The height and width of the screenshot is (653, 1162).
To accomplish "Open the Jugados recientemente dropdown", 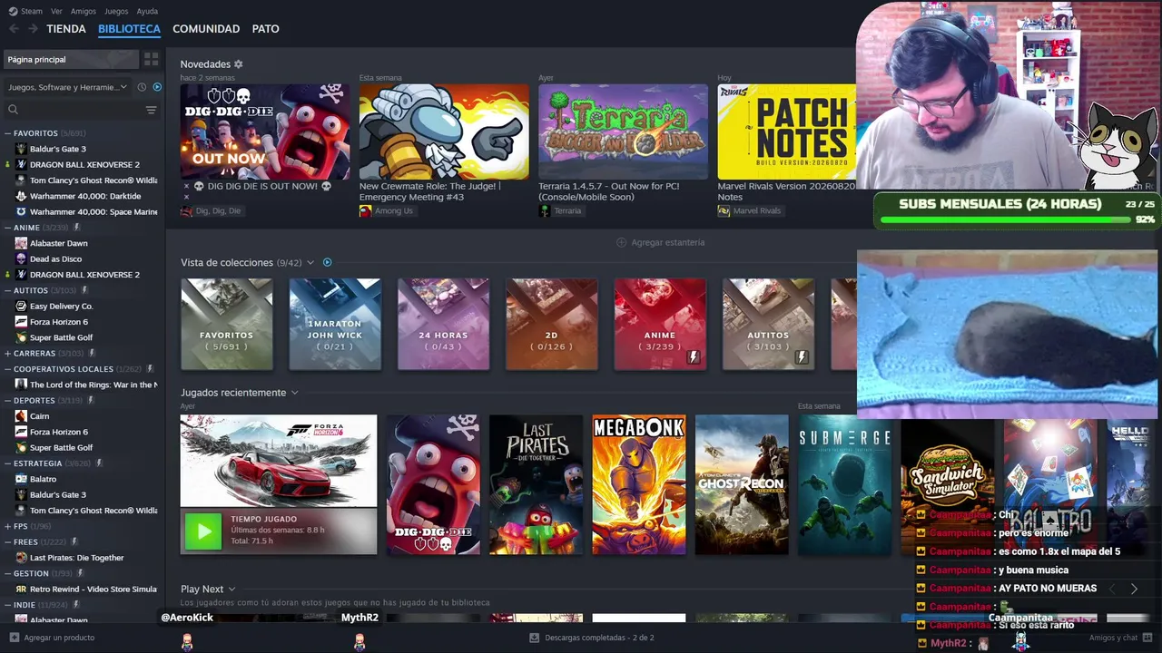I will [x=294, y=393].
